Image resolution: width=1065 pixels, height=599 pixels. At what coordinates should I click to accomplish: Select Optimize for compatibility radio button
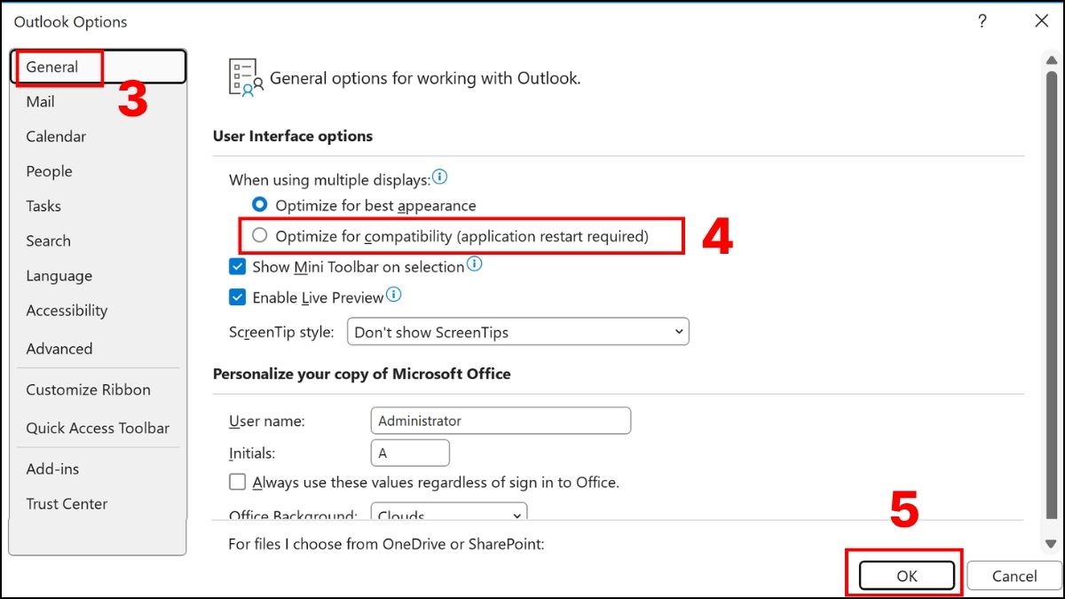coord(259,236)
